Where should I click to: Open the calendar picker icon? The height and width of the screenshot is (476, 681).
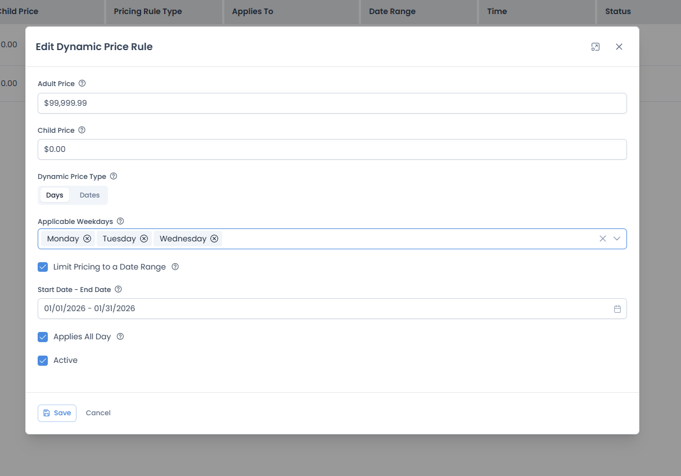point(617,309)
